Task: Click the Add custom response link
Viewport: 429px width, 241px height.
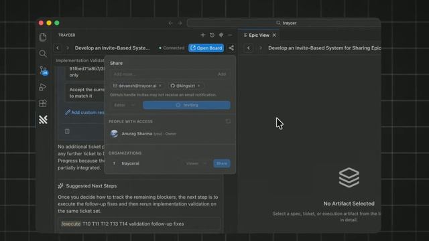Action: (x=85, y=112)
